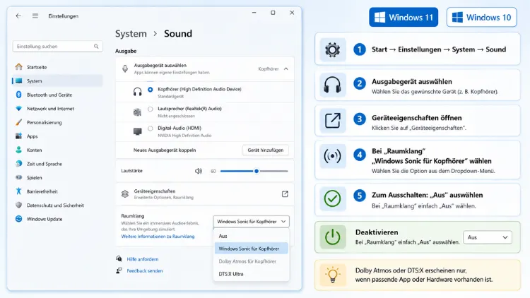
Task: Click the gear icon in step 1 card
Action: tap(332, 49)
